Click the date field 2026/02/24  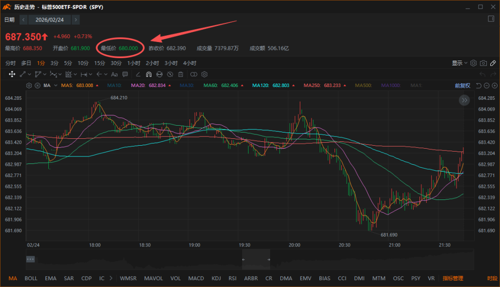[50, 20]
